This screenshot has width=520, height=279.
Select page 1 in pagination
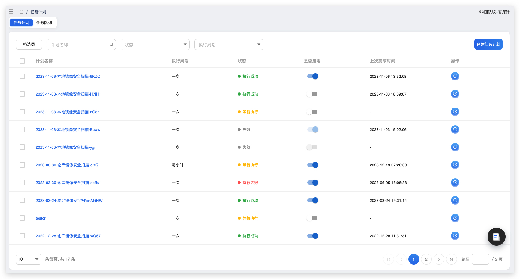pos(414,259)
